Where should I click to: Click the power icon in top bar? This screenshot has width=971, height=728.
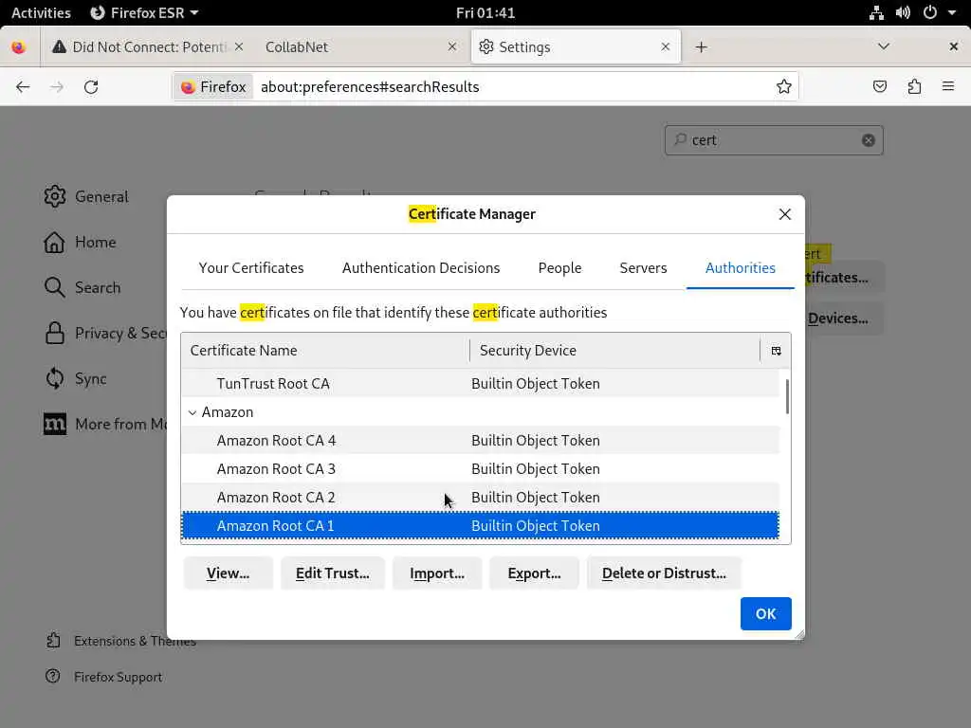click(929, 12)
